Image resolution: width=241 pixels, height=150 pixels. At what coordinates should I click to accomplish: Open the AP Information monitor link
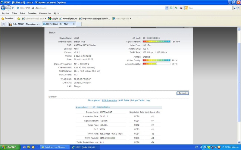pyautogui.click(x=109, y=100)
